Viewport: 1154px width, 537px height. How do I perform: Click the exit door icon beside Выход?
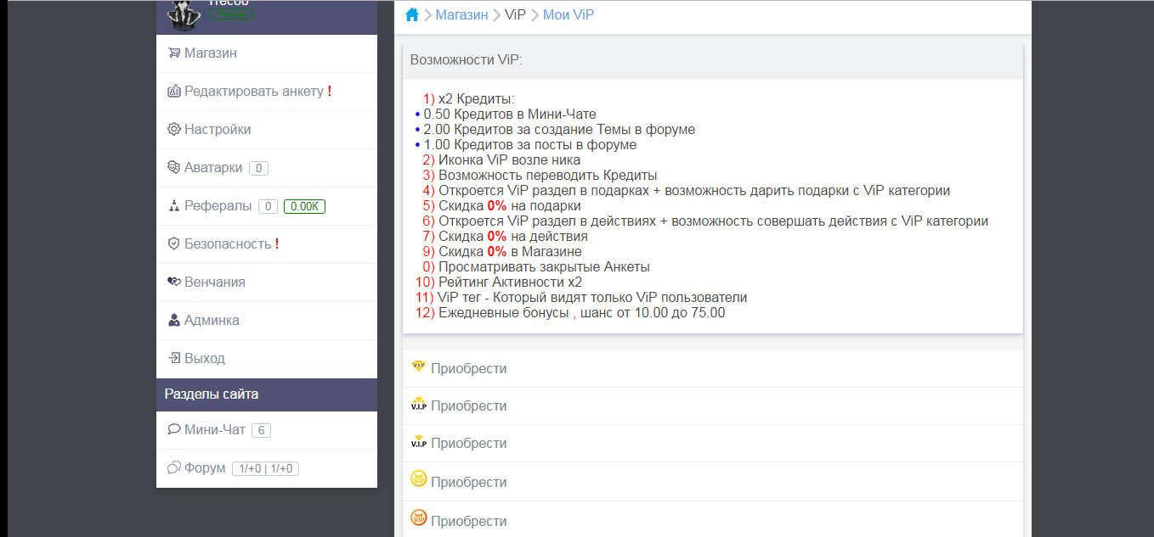pyautogui.click(x=173, y=358)
